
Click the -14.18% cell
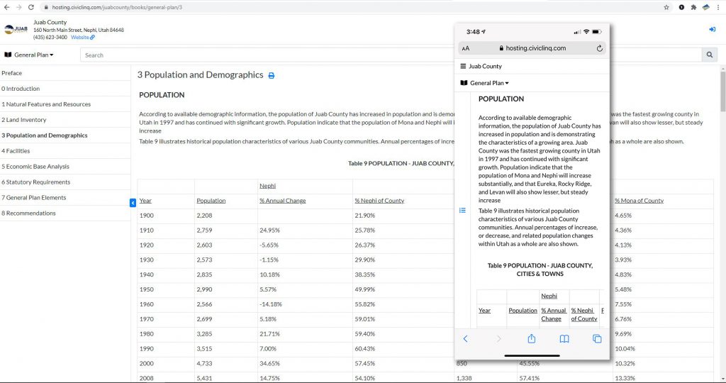[271, 304]
